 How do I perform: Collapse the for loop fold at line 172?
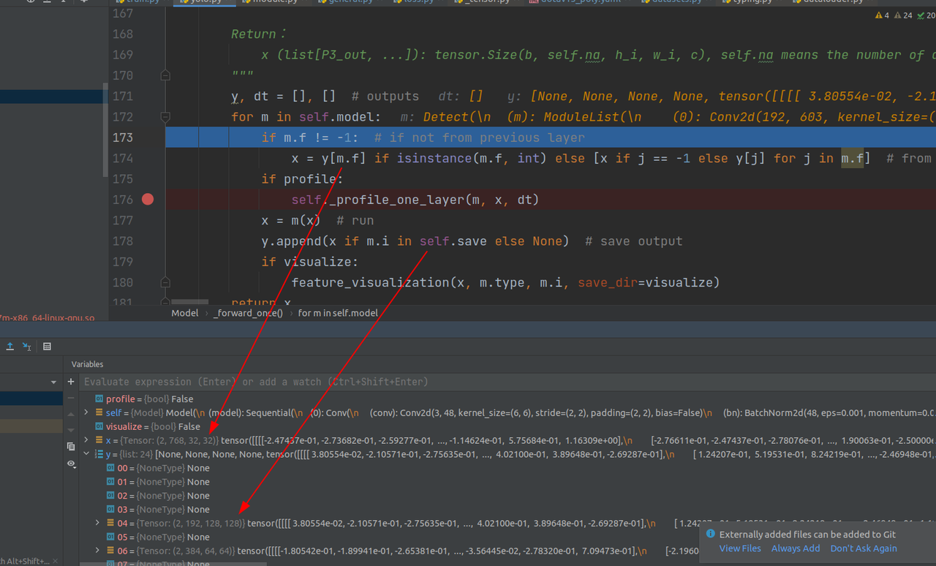[165, 117]
